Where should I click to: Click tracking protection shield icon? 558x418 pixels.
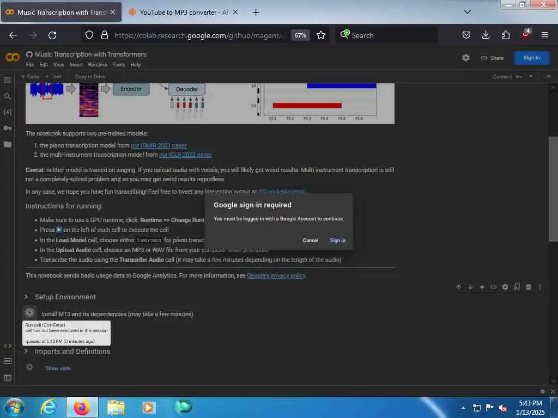(89, 35)
